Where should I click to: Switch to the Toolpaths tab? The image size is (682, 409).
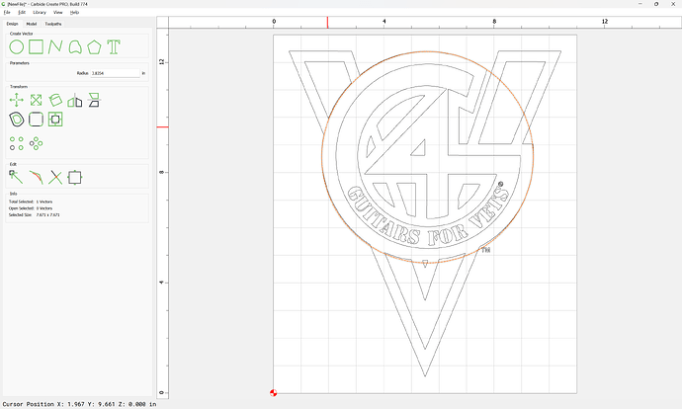[53, 24]
